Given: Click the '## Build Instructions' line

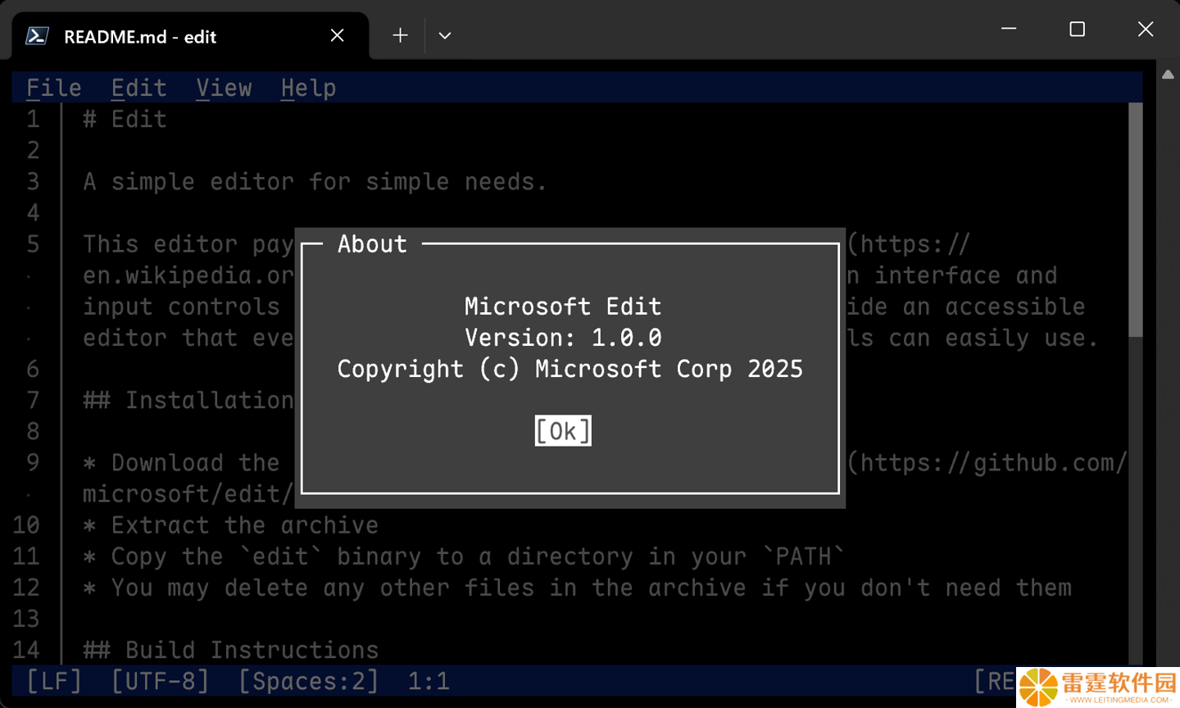Looking at the screenshot, I should click(x=230, y=650).
